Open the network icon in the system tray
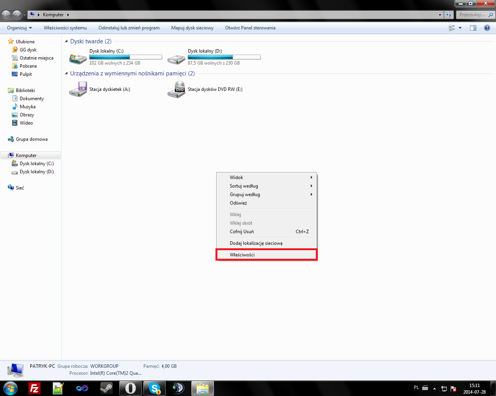Viewport: 496px width, 396px height. pyautogui.click(x=444, y=389)
